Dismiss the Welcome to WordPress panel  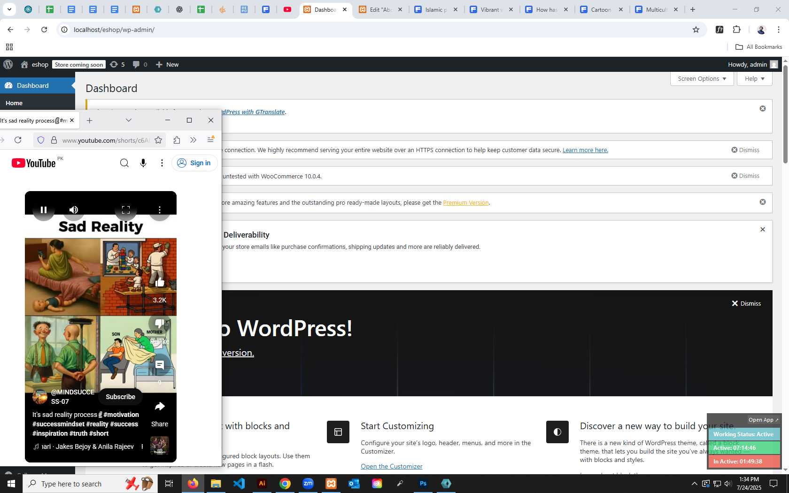tap(746, 303)
